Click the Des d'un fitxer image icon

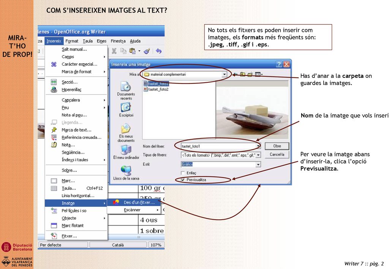[x=116, y=202]
